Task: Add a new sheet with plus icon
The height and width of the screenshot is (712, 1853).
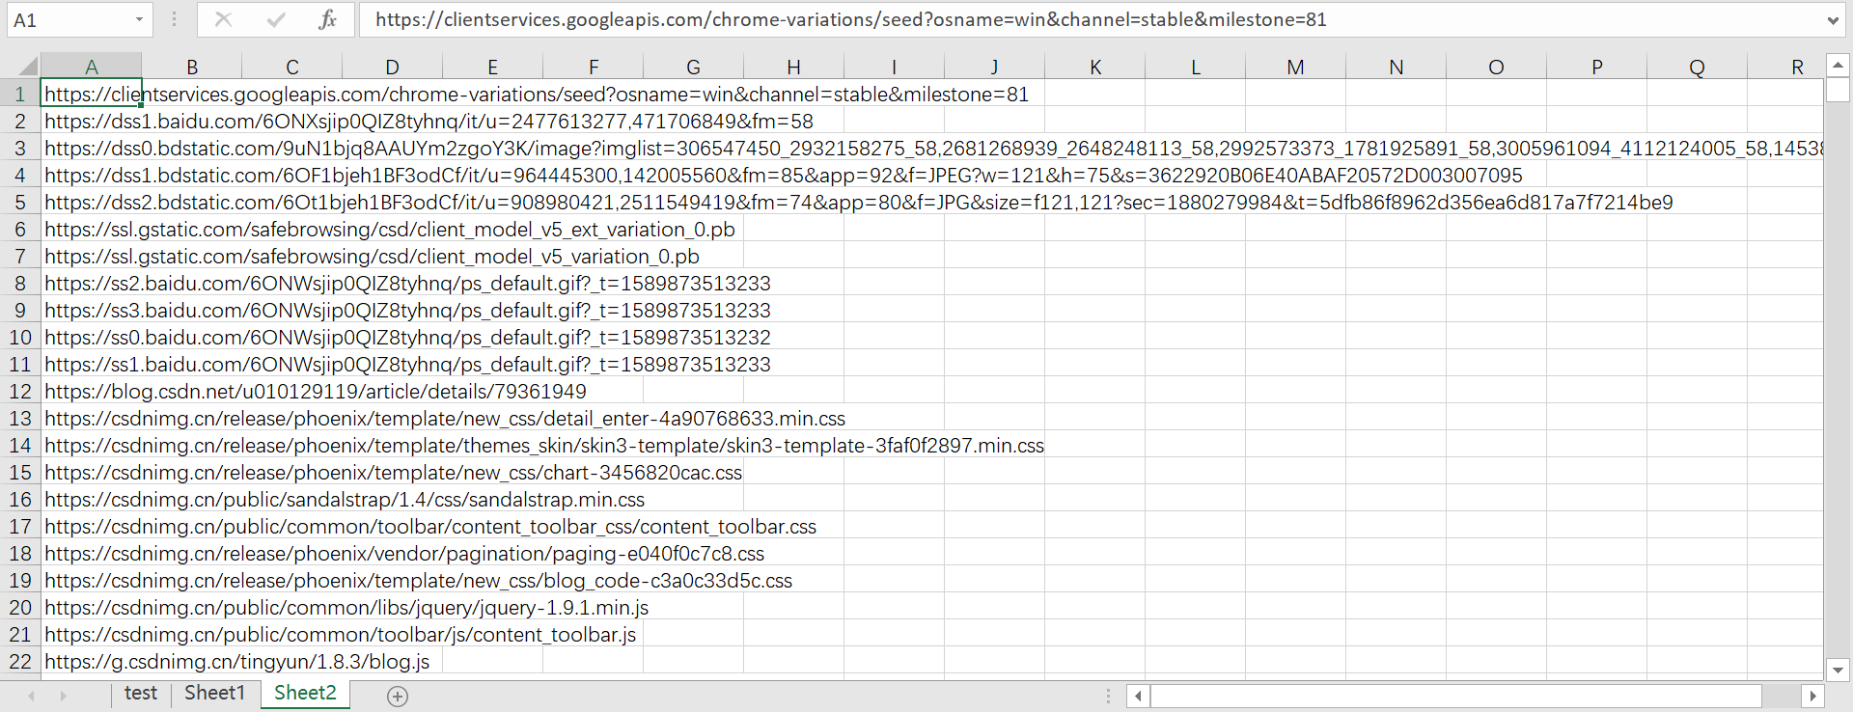Action: pyautogui.click(x=398, y=696)
